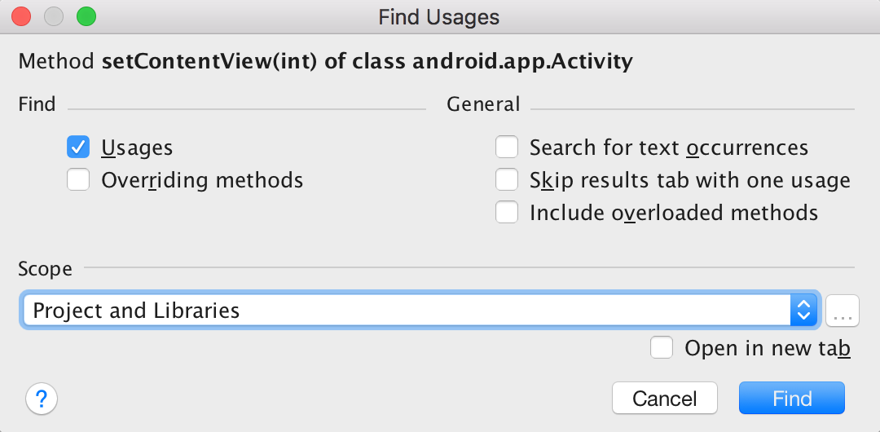Close the Find Usages dialog window
Viewport: 880px width, 432px height.
coord(21,16)
